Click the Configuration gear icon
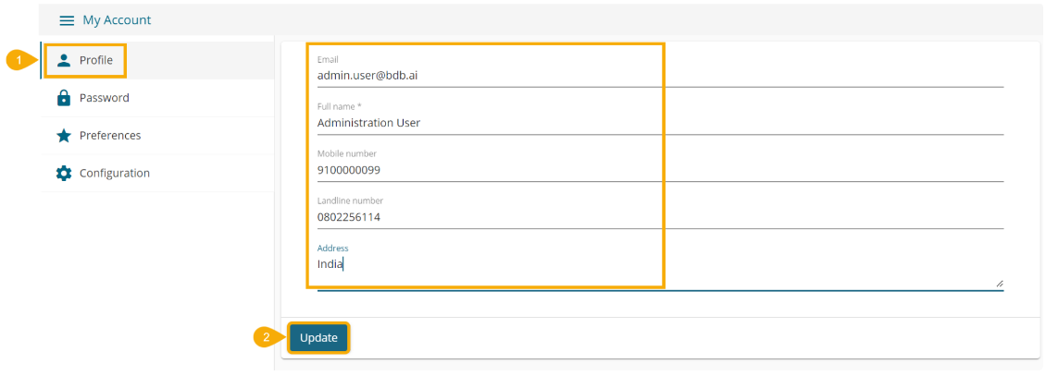 pyautogui.click(x=64, y=174)
